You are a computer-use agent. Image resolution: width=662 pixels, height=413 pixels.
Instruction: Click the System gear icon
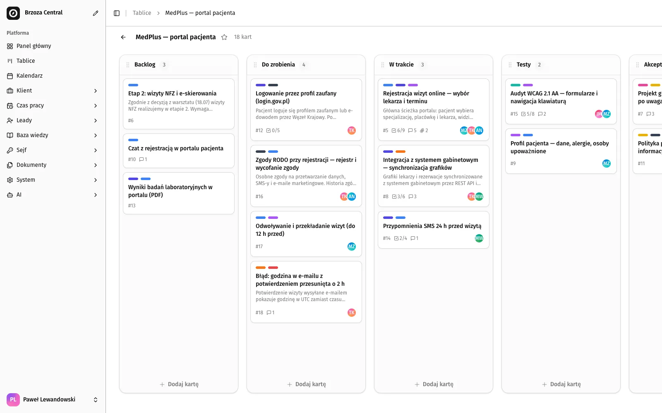[x=10, y=180]
